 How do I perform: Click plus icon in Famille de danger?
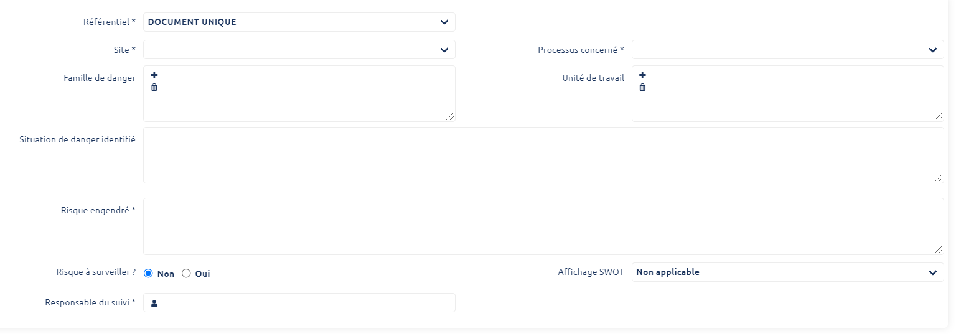(154, 75)
